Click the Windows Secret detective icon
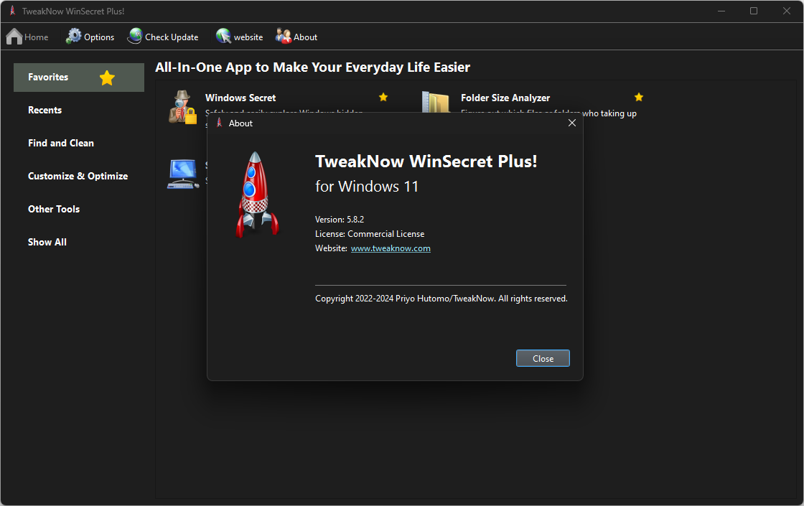This screenshot has height=506, width=804. 182,107
